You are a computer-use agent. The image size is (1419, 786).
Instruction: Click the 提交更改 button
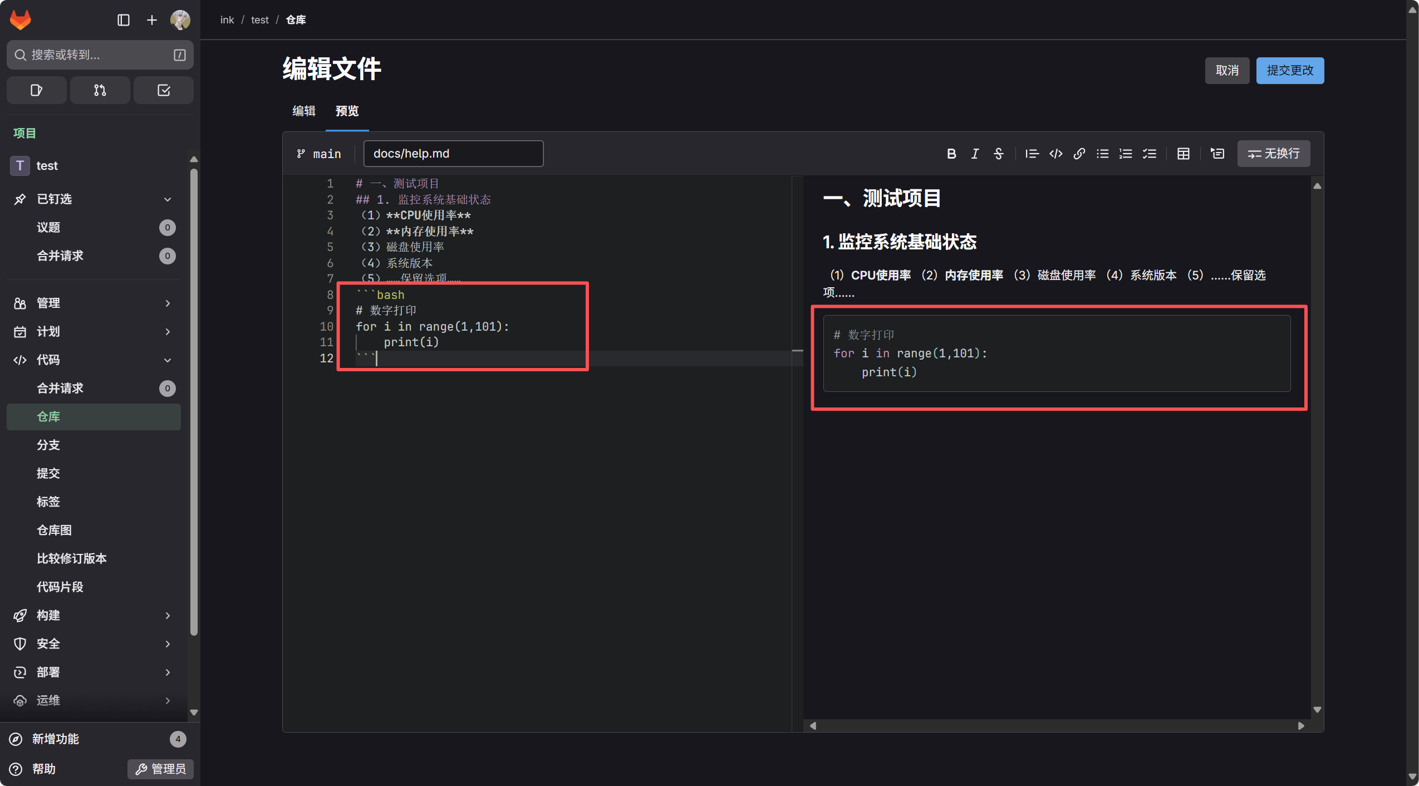[x=1289, y=71]
